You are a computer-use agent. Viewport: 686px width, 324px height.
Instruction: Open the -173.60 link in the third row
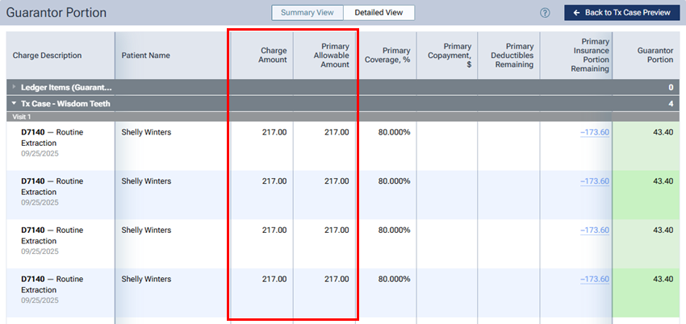click(594, 230)
